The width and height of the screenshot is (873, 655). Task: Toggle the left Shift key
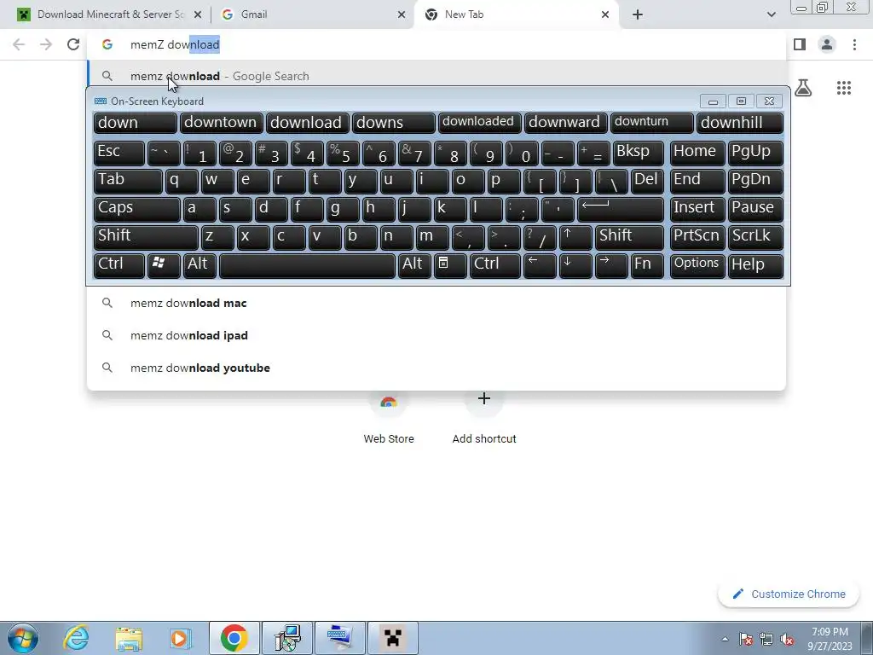(x=145, y=237)
